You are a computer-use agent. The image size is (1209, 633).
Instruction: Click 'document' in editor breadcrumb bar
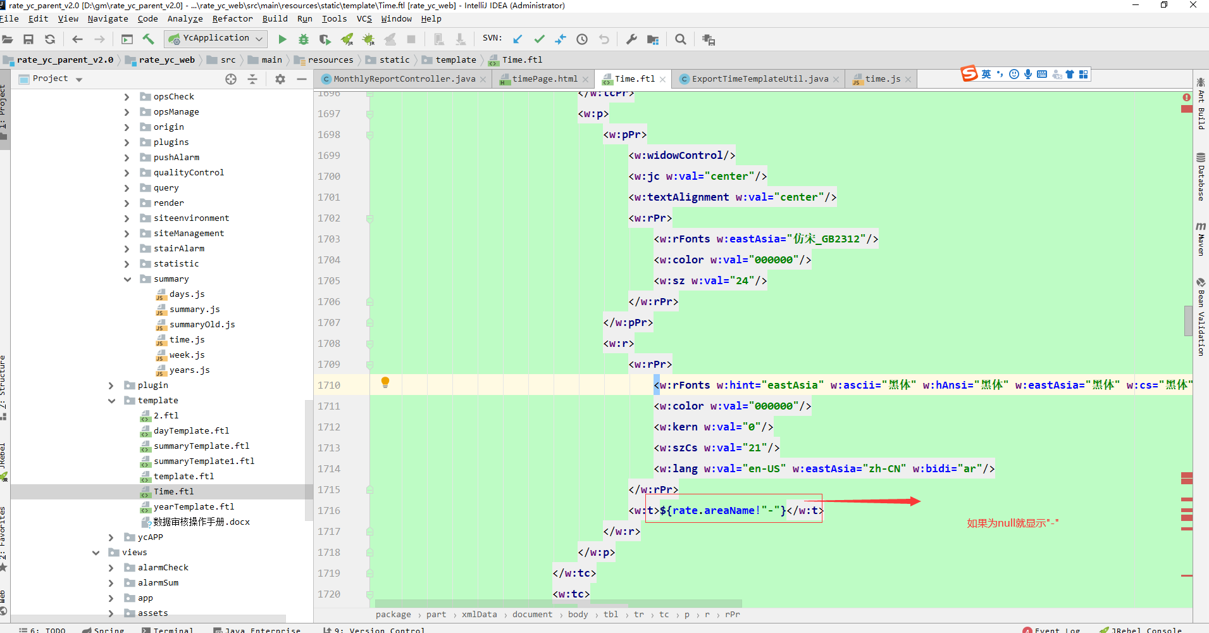pos(532,615)
